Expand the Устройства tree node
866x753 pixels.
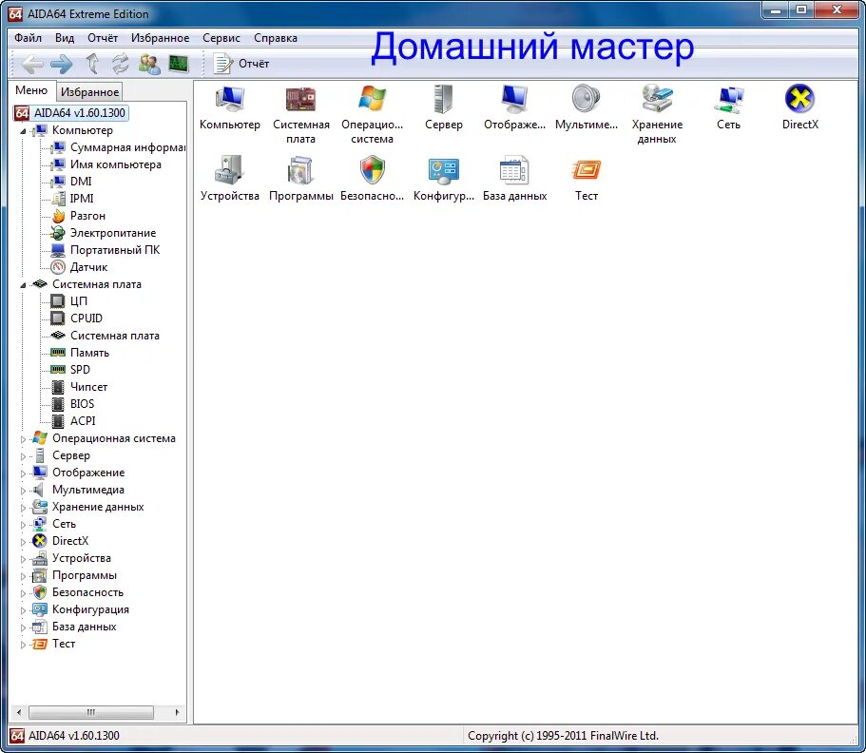[23, 559]
